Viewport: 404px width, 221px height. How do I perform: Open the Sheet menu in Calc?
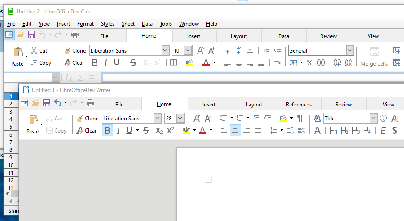coord(128,24)
